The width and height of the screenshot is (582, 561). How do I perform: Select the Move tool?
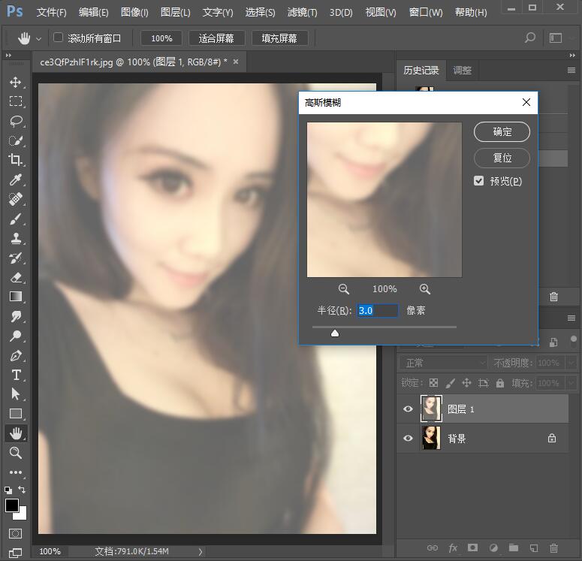click(15, 82)
